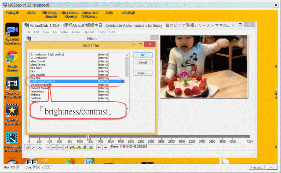
Task: Open VideoPad Video Editor desktop shortcut
Action: pos(12,114)
